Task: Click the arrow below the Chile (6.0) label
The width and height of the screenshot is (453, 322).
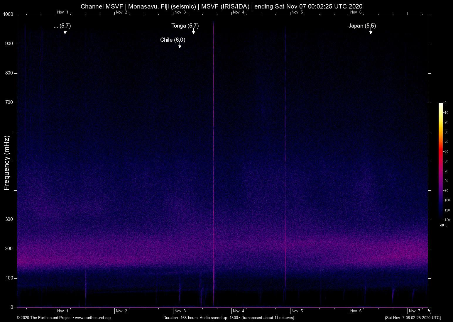Action: (x=180, y=45)
